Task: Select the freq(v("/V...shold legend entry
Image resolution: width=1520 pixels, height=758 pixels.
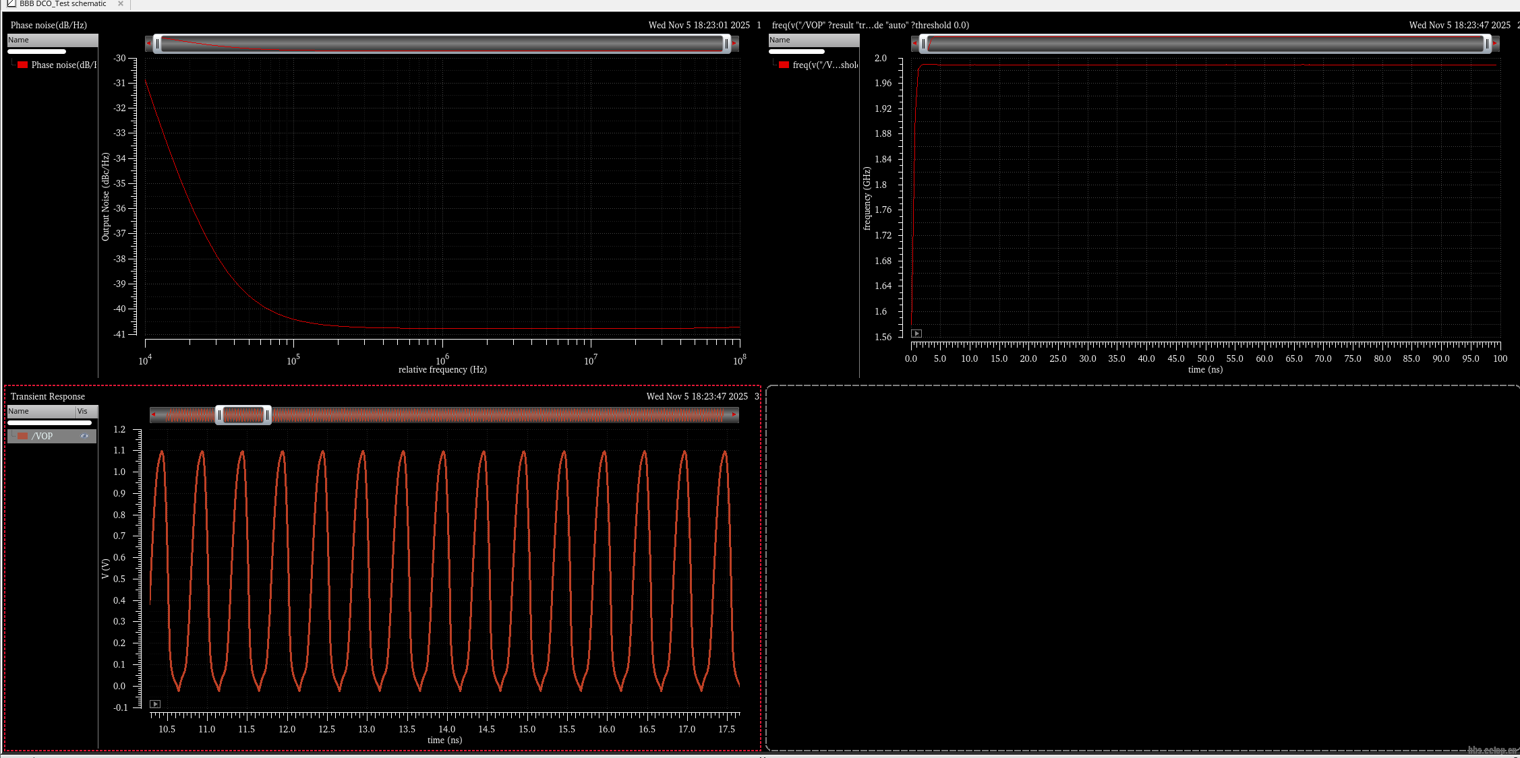Action: click(x=825, y=65)
